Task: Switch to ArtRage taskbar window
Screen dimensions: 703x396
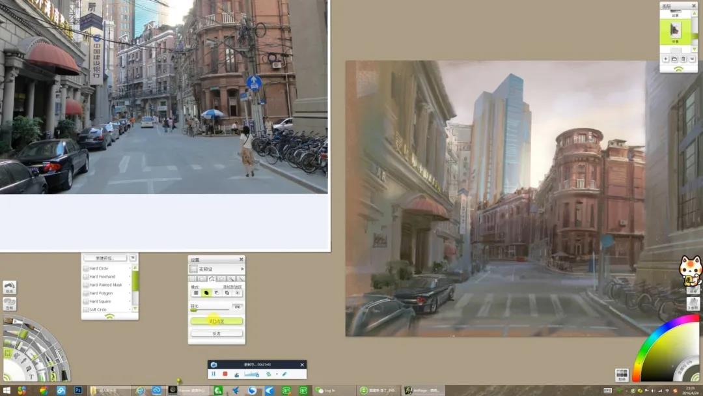Action: click(x=422, y=391)
